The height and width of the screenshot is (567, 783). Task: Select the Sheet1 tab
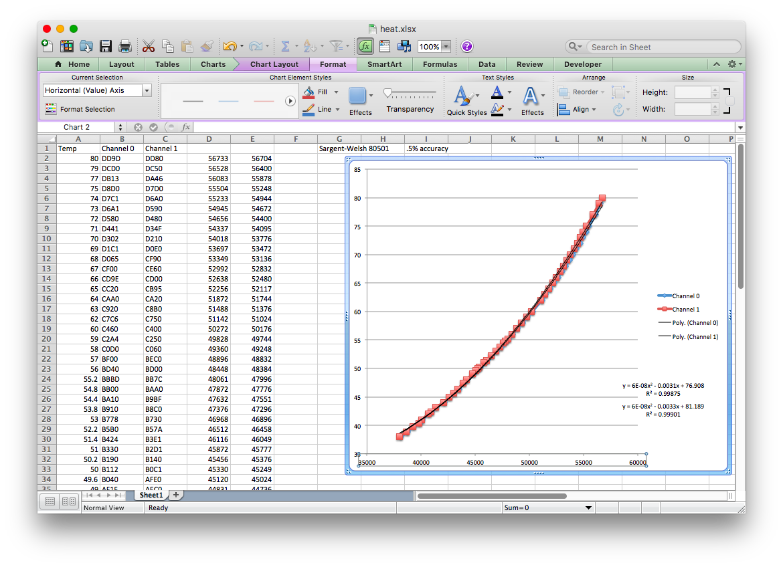(151, 495)
